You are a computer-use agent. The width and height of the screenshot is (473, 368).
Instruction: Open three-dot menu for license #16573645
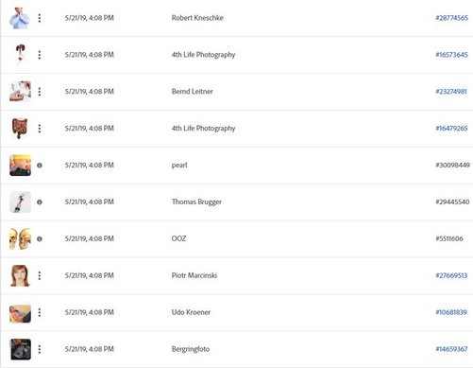coord(40,55)
